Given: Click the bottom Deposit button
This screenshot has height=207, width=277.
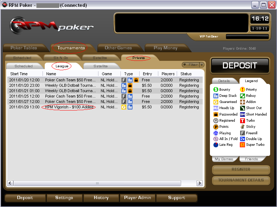Looking at the screenshot, I should 25,198.
